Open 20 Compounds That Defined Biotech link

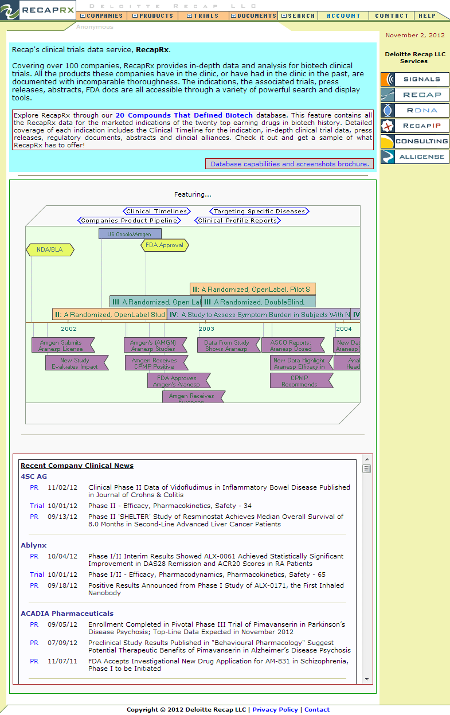183,115
